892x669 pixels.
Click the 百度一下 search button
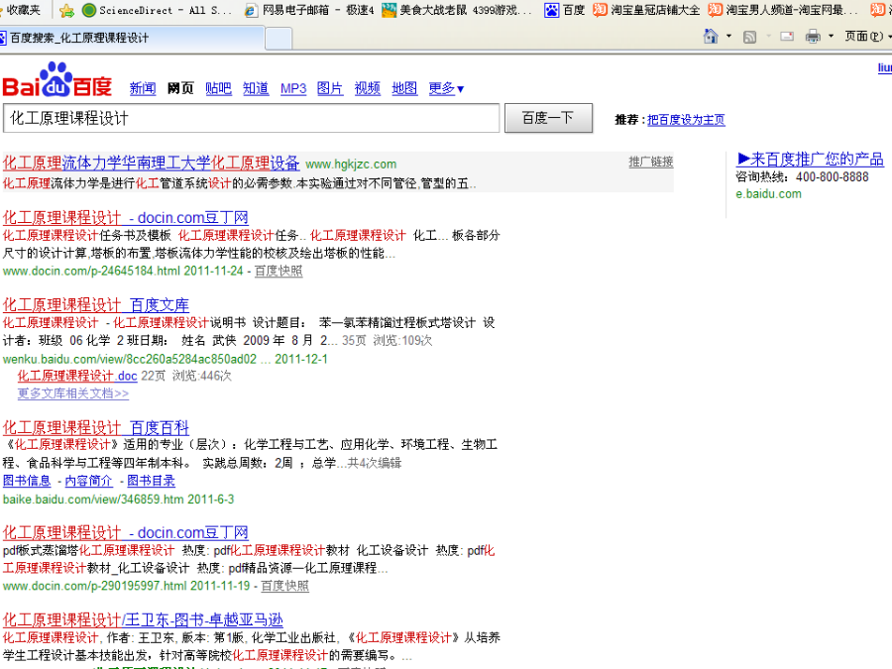tap(548, 118)
